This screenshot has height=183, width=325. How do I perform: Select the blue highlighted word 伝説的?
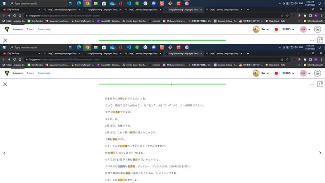pyautogui.click(x=121, y=166)
